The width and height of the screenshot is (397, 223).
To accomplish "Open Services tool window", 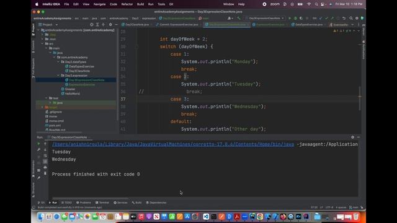I will pyautogui.click(x=120, y=203).
